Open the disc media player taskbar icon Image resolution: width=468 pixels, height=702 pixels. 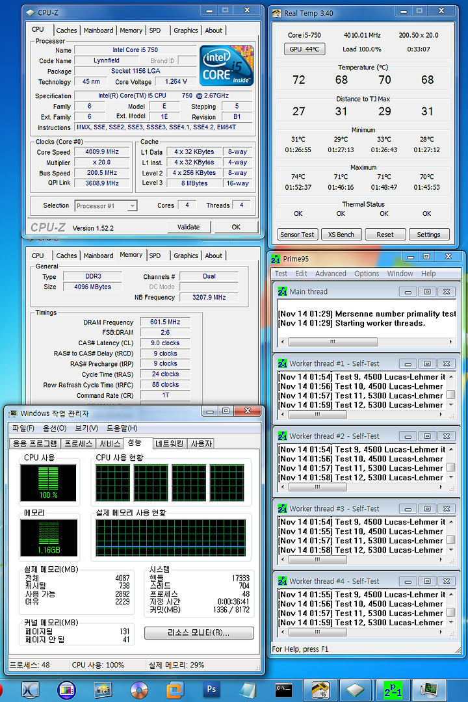[x=139, y=690]
